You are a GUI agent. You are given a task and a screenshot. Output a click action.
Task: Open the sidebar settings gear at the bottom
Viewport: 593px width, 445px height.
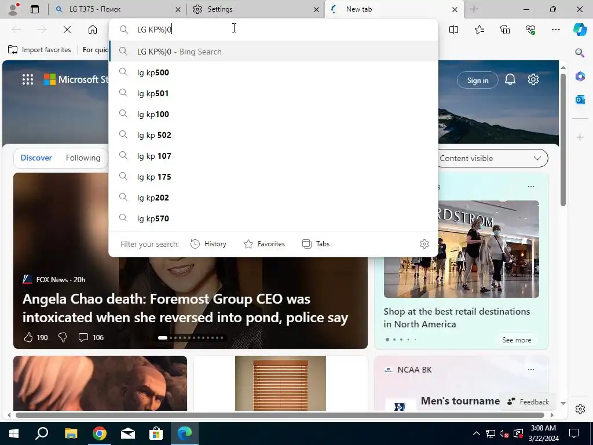580,409
